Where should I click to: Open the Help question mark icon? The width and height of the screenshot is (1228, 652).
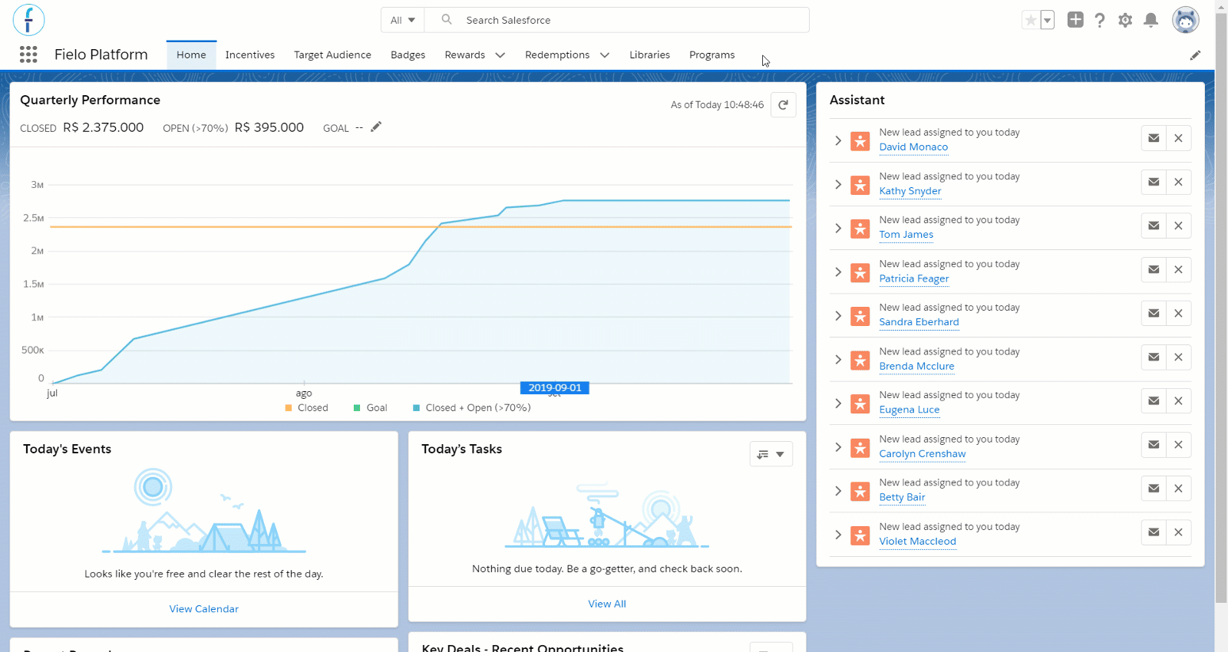[1100, 20]
